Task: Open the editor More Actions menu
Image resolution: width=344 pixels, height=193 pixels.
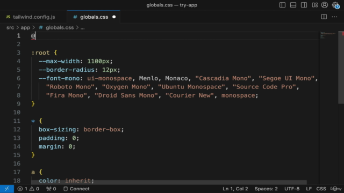Action: [x=334, y=17]
